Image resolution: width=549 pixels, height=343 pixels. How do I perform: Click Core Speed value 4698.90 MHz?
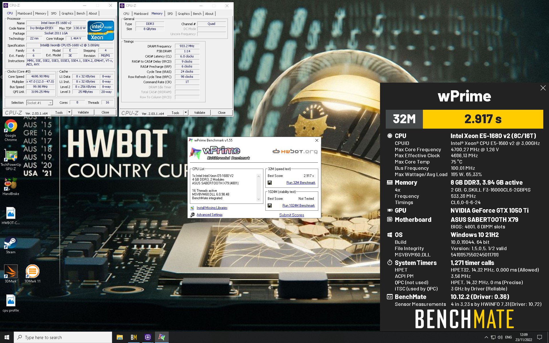tap(40, 76)
